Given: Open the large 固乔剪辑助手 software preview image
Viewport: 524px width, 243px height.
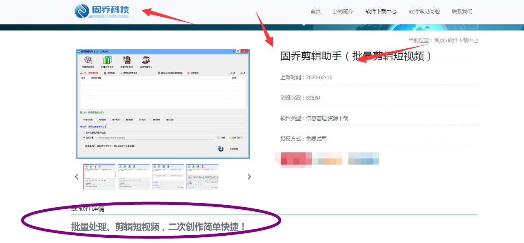Looking at the screenshot, I should click(163, 104).
